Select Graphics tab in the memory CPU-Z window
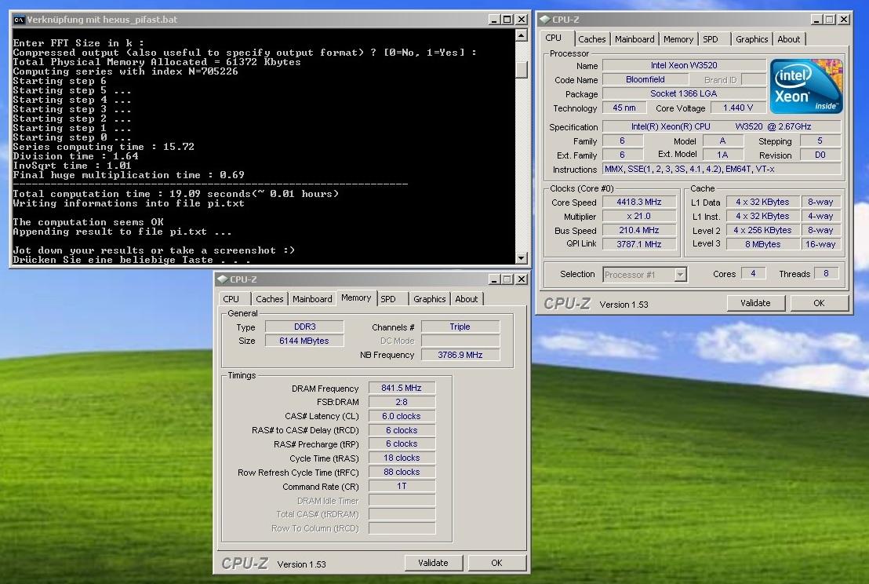The width and height of the screenshot is (869, 584). [x=429, y=299]
